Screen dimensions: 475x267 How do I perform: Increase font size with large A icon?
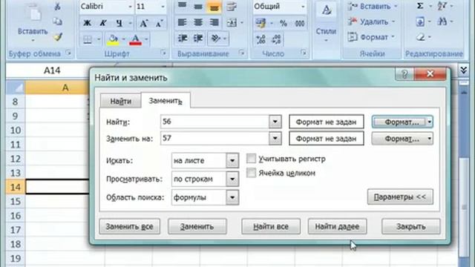click(x=143, y=23)
